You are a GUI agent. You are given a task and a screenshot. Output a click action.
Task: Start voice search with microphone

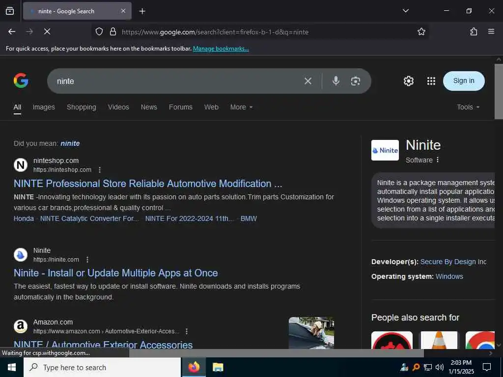point(335,81)
